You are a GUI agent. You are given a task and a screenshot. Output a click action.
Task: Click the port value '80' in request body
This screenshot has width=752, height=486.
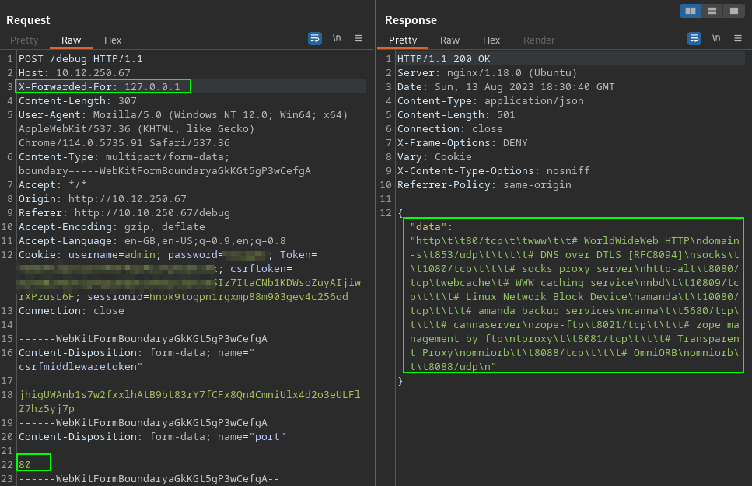25,464
